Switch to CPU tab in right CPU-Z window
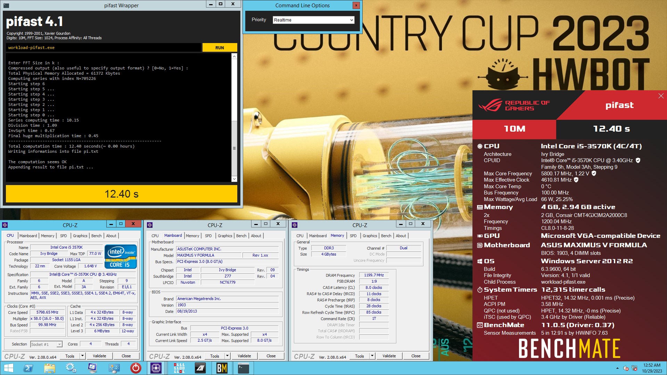 300,236
